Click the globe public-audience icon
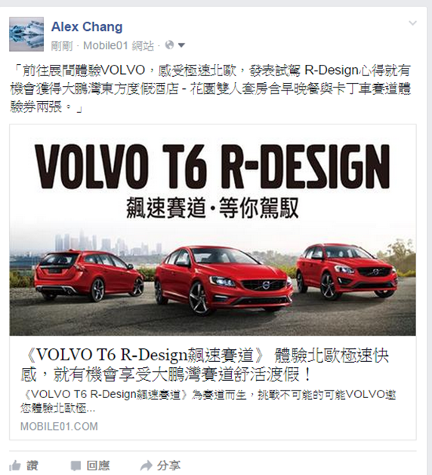 pyautogui.click(x=169, y=45)
